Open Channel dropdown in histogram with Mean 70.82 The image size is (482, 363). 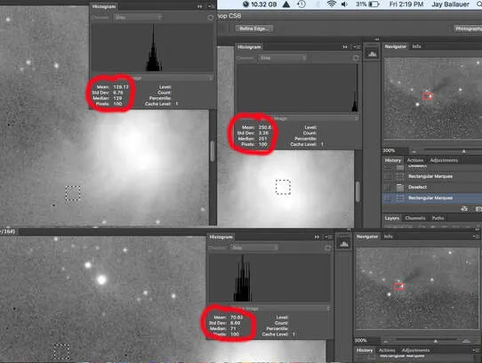(254, 247)
